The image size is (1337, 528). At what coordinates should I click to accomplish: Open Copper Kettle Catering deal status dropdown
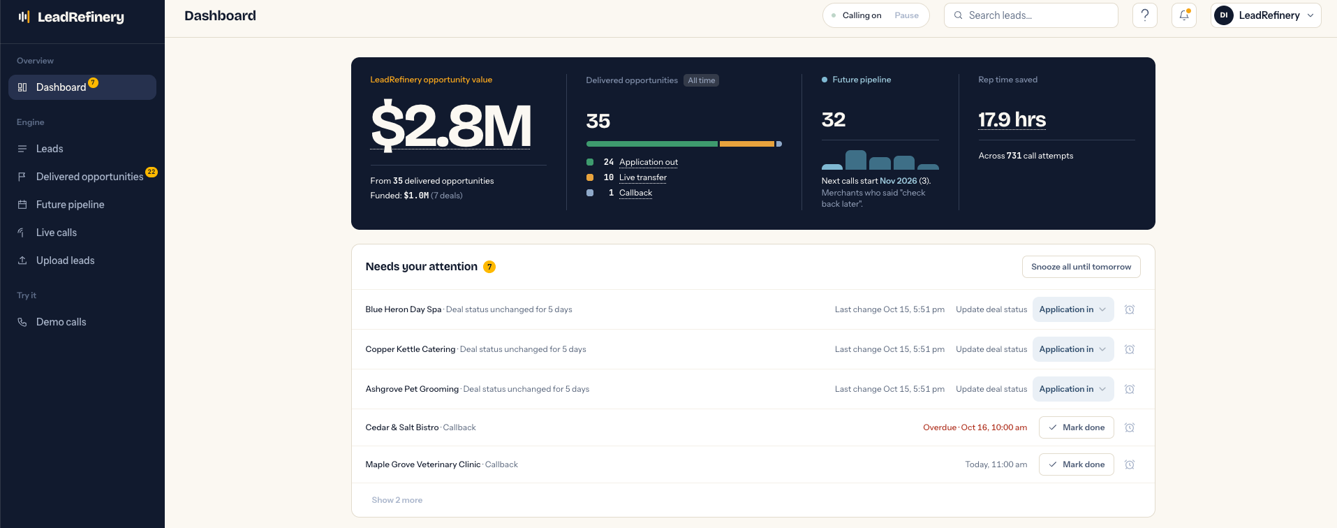point(1073,349)
